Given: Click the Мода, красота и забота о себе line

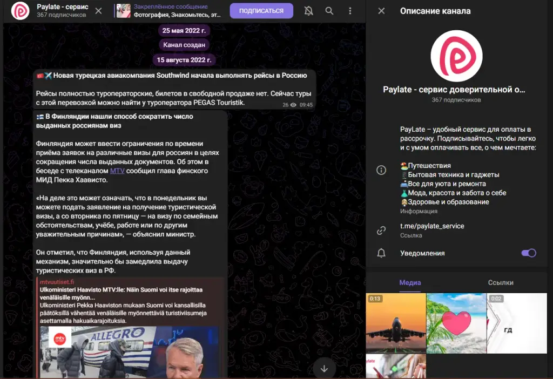Looking at the screenshot, I should 453,193.
